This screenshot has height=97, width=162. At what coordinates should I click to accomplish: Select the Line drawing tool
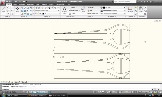[3, 9]
